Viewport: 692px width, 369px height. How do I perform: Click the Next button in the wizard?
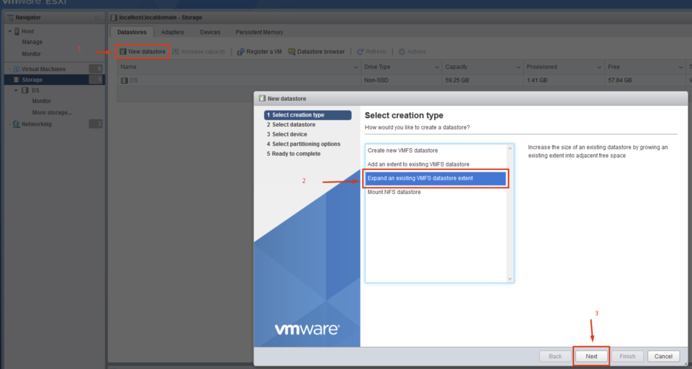591,356
